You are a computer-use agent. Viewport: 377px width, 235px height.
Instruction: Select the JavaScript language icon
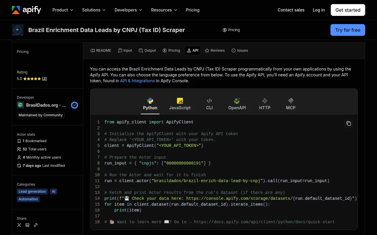[180, 101]
